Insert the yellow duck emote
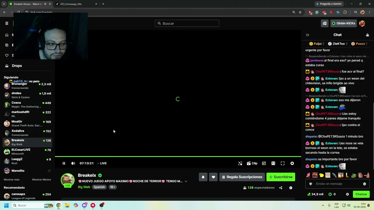The height and width of the screenshot is (210, 374). point(321,175)
